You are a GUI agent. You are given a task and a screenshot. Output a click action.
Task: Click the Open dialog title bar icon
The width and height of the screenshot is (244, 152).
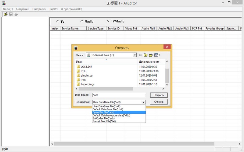pyautogui.click(x=76, y=48)
